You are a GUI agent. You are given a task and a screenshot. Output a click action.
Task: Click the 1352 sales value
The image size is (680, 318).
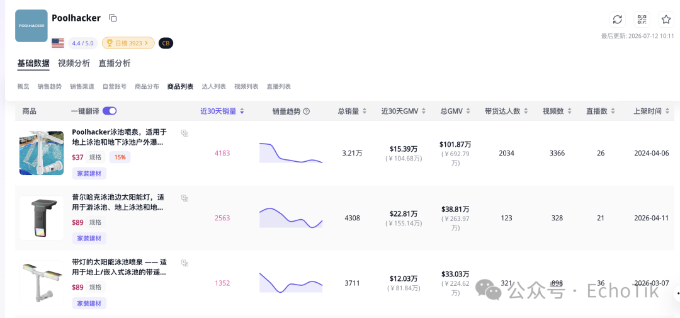coord(222,283)
